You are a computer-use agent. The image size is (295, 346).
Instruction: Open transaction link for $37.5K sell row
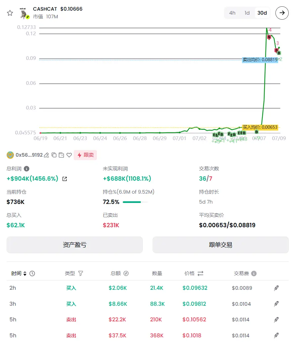(x=276, y=336)
